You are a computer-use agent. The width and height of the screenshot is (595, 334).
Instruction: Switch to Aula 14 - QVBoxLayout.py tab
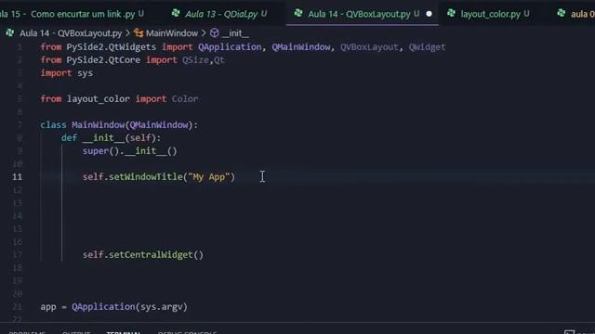coord(359,14)
